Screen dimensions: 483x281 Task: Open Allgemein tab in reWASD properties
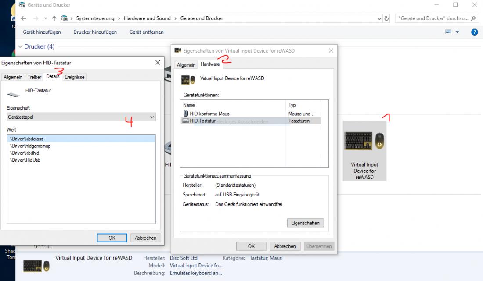click(186, 65)
